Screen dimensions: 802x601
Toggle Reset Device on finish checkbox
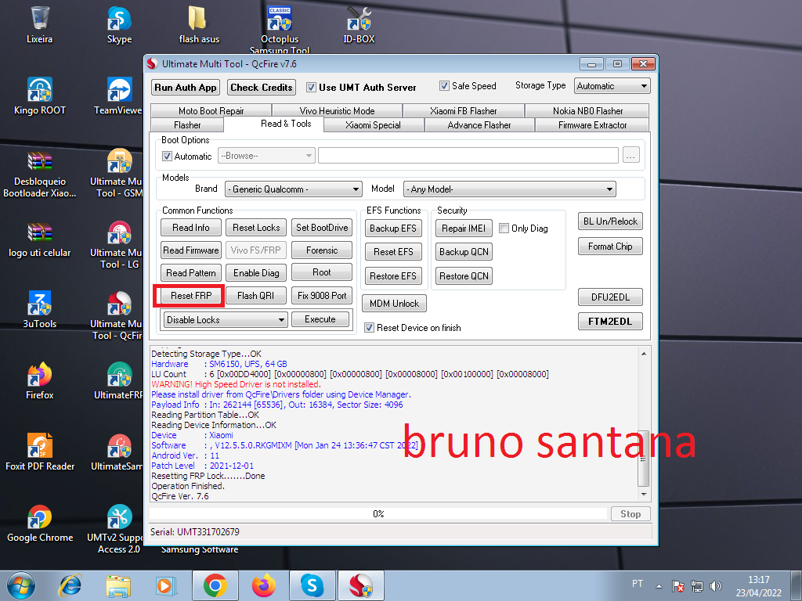tap(369, 328)
